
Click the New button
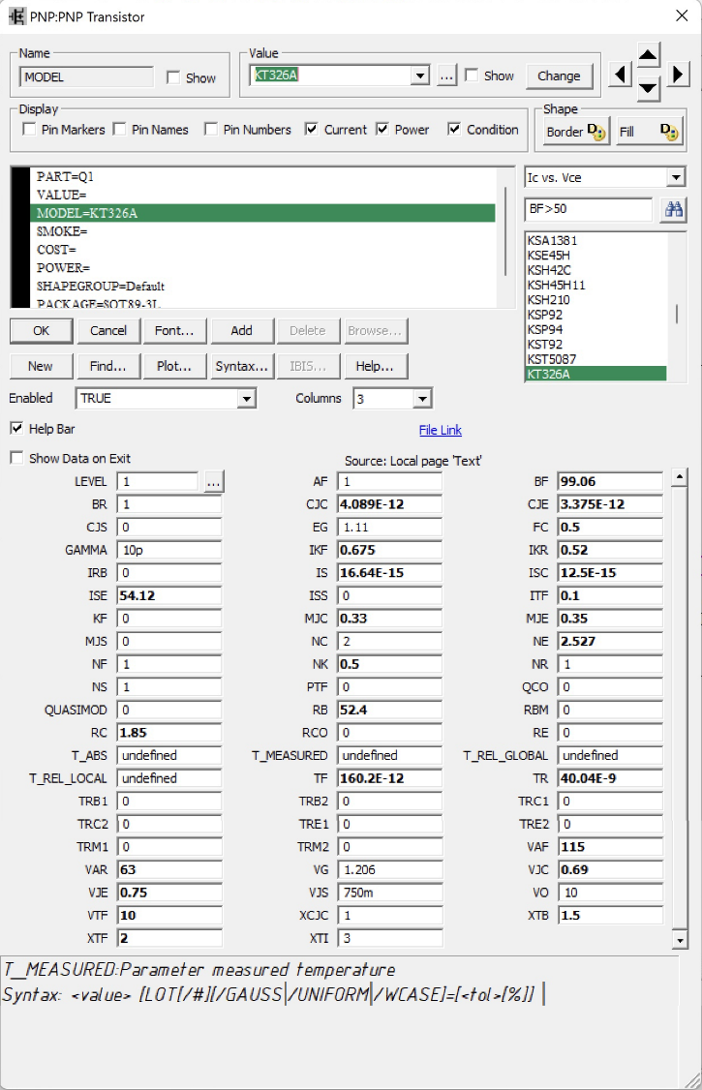(41, 366)
